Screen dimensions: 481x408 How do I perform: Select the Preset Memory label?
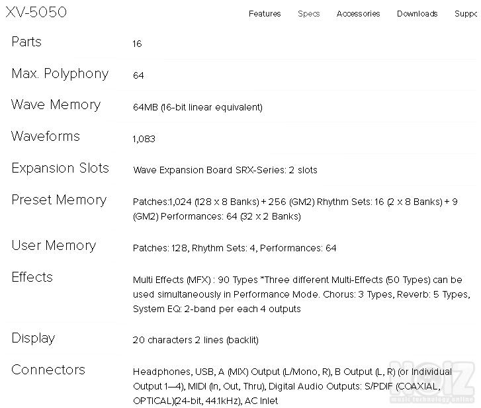point(59,200)
